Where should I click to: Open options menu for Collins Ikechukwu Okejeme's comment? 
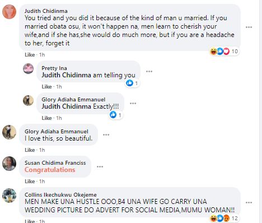pyautogui.click(x=249, y=203)
